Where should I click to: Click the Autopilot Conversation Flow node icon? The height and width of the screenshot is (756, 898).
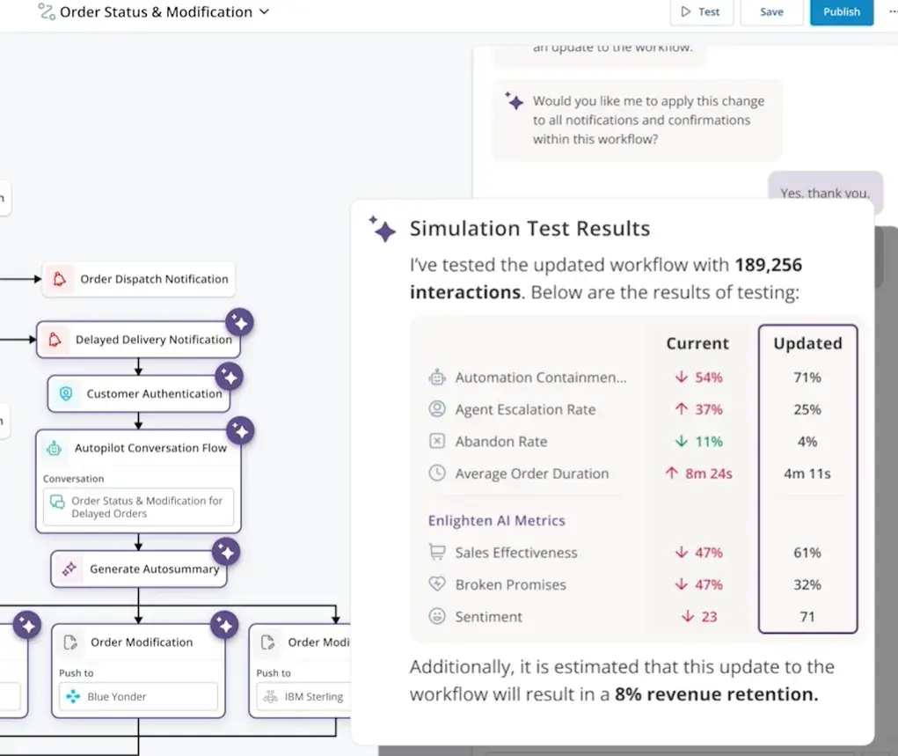point(53,448)
